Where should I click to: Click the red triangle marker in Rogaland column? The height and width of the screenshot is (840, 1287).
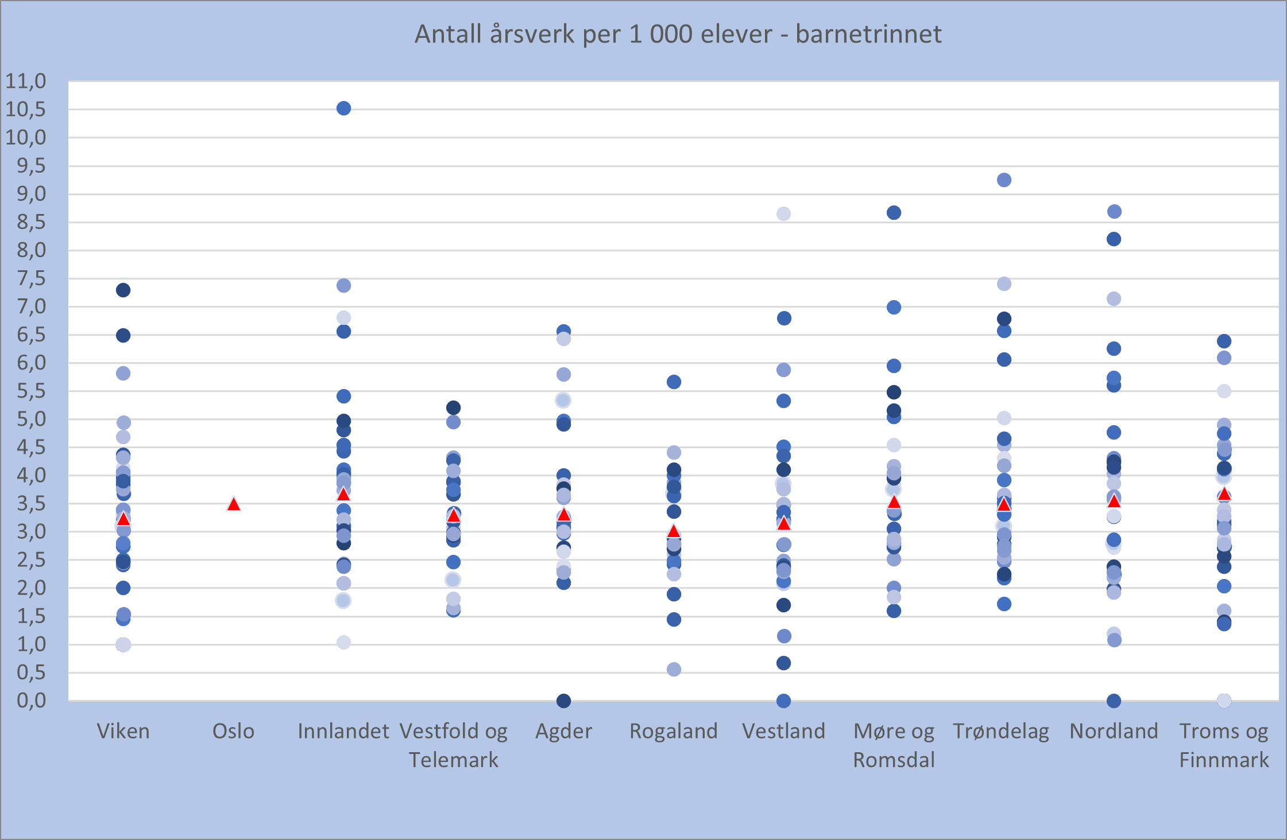click(x=674, y=531)
